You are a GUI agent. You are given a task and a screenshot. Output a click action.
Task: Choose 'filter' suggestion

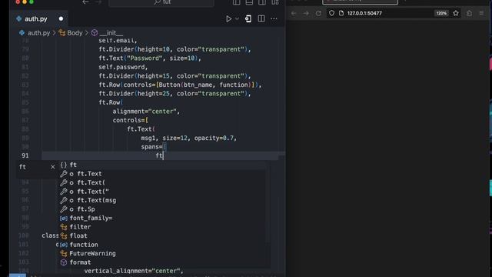click(x=162, y=227)
